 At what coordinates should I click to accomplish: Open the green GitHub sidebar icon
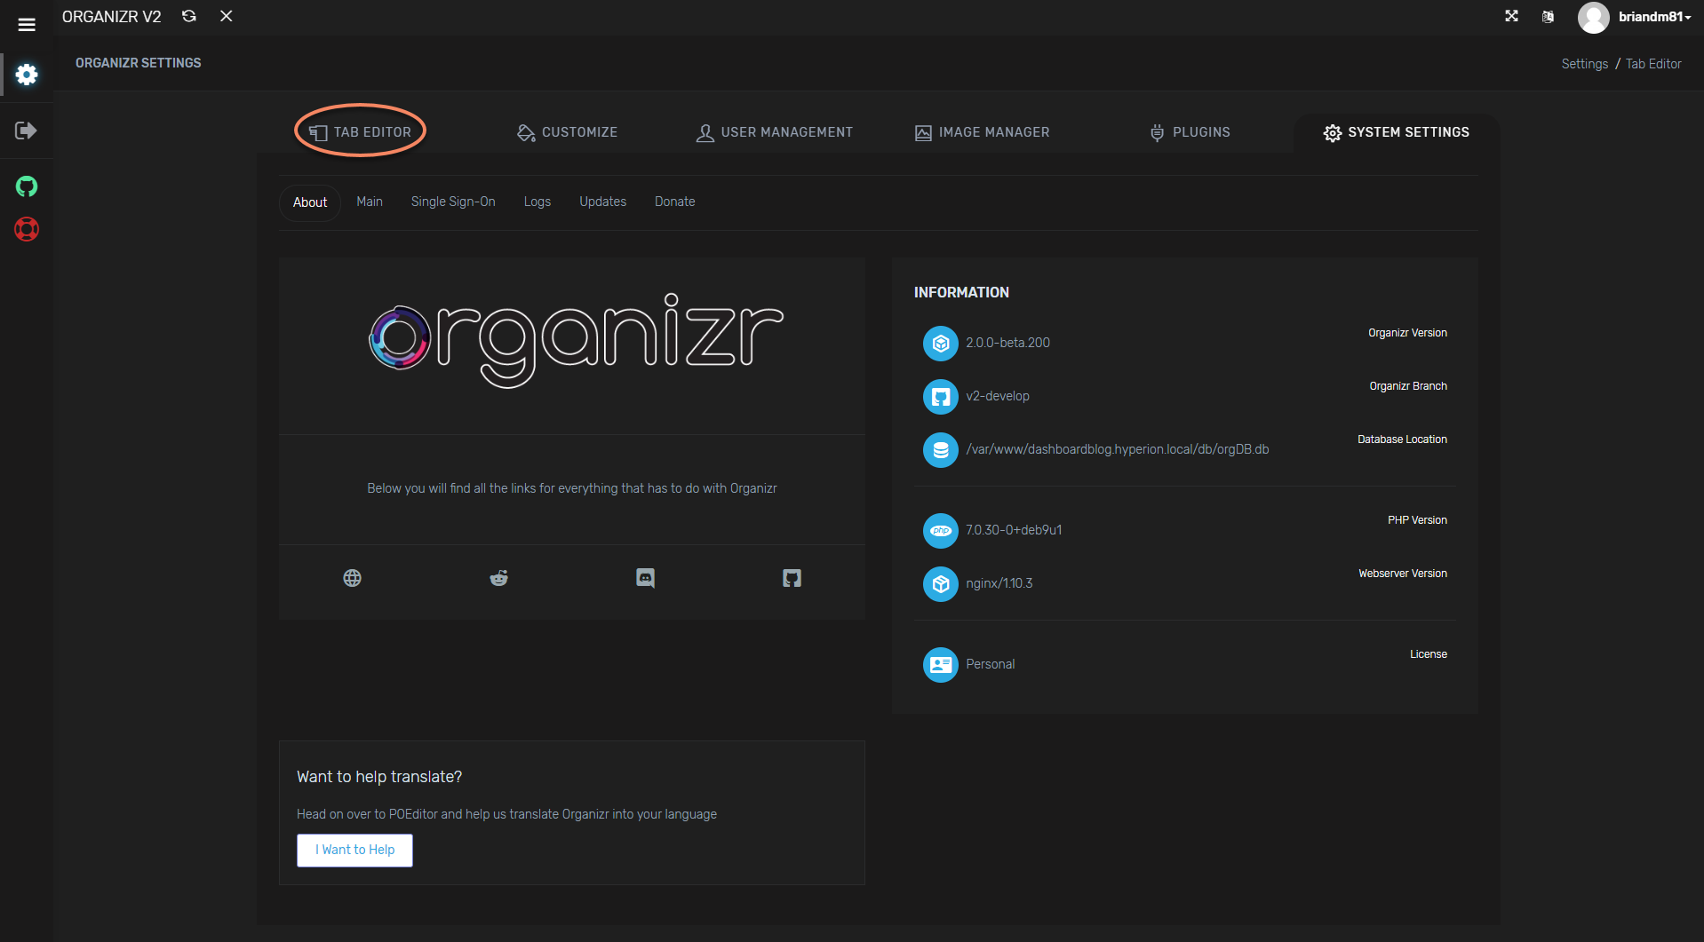pyautogui.click(x=27, y=186)
